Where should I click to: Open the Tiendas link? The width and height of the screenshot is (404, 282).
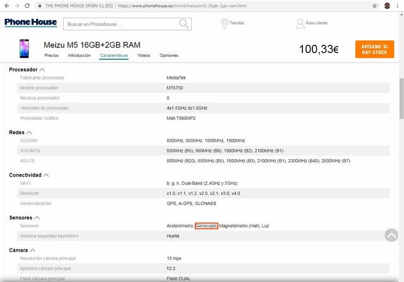coord(237,23)
